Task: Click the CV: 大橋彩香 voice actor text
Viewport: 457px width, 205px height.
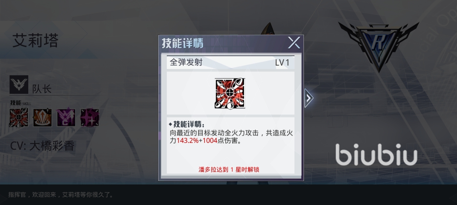Action: coord(42,146)
